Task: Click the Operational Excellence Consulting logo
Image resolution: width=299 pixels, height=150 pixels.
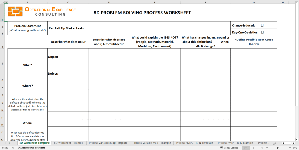Action: [42, 11]
